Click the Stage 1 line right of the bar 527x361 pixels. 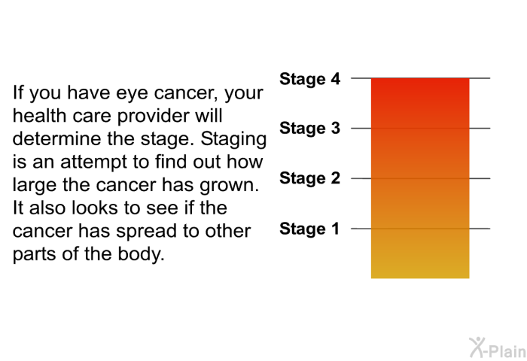(480, 229)
